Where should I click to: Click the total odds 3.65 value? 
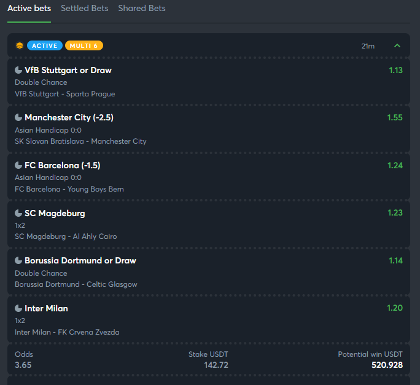(23, 365)
